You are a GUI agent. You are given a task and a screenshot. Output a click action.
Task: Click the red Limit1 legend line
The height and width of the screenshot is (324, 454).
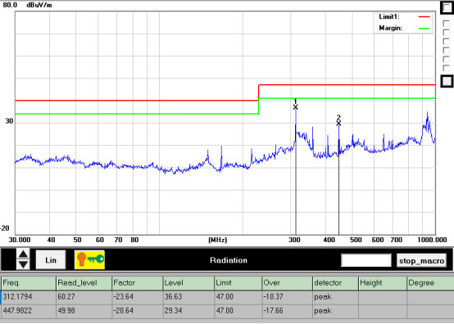pos(424,17)
